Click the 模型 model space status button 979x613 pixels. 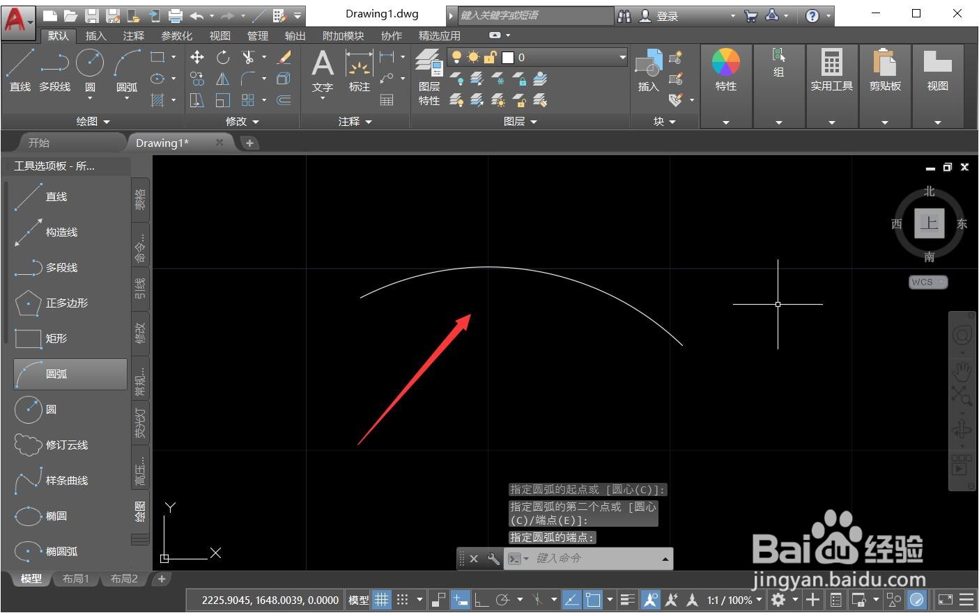[358, 599]
